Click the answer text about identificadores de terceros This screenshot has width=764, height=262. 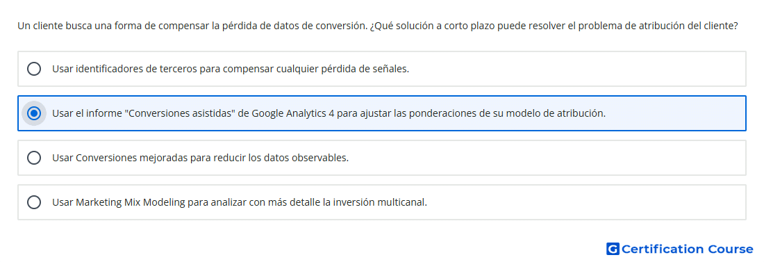[x=231, y=69]
